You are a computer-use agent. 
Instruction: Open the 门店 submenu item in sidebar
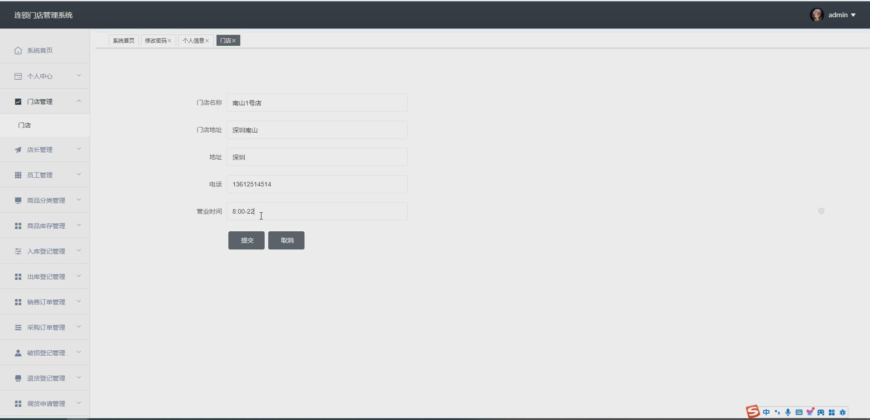(x=45, y=125)
